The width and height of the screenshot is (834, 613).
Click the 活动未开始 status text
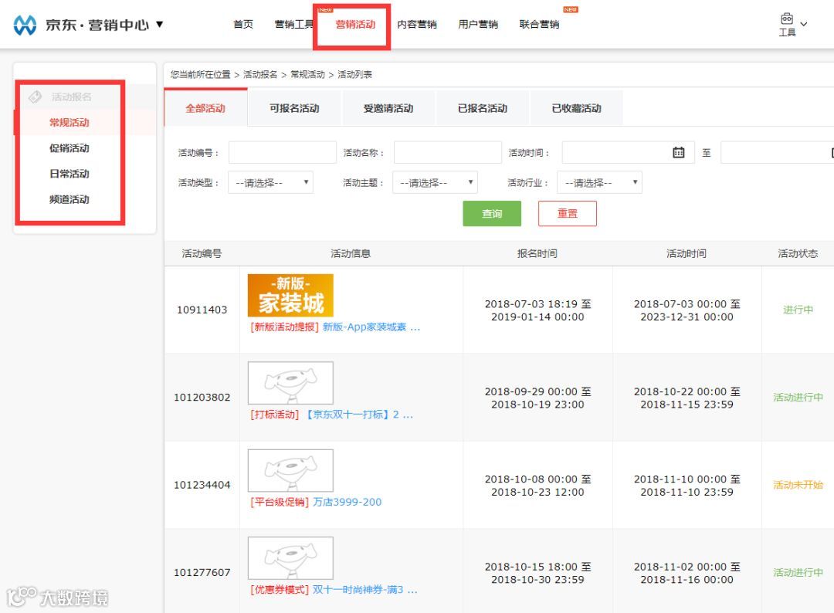point(798,485)
